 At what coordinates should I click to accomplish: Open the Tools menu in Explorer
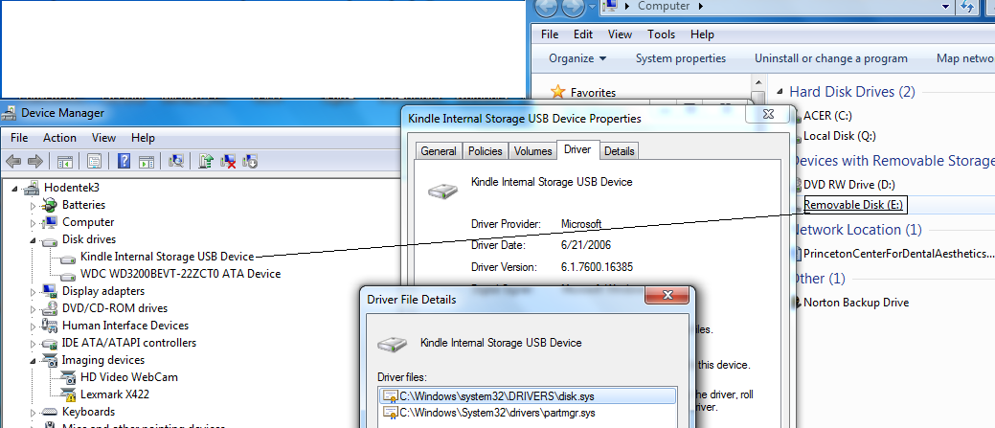661,34
